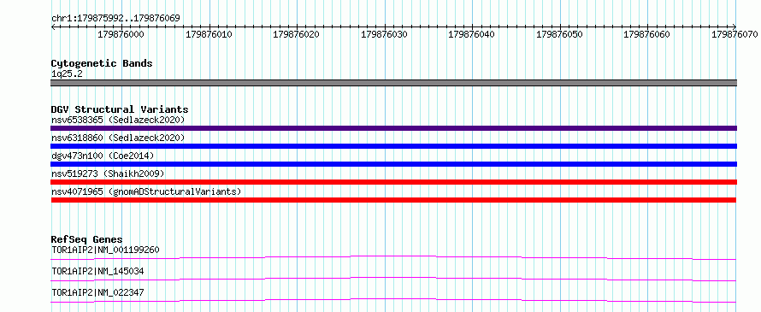Image resolution: width=761 pixels, height=312 pixels.
Task: Click the magenta NM_022347 intron line
Action: coord(393,300)
